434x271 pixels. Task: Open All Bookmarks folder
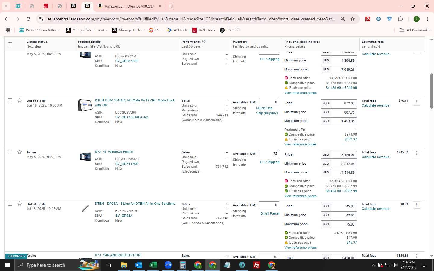point(414,30)
